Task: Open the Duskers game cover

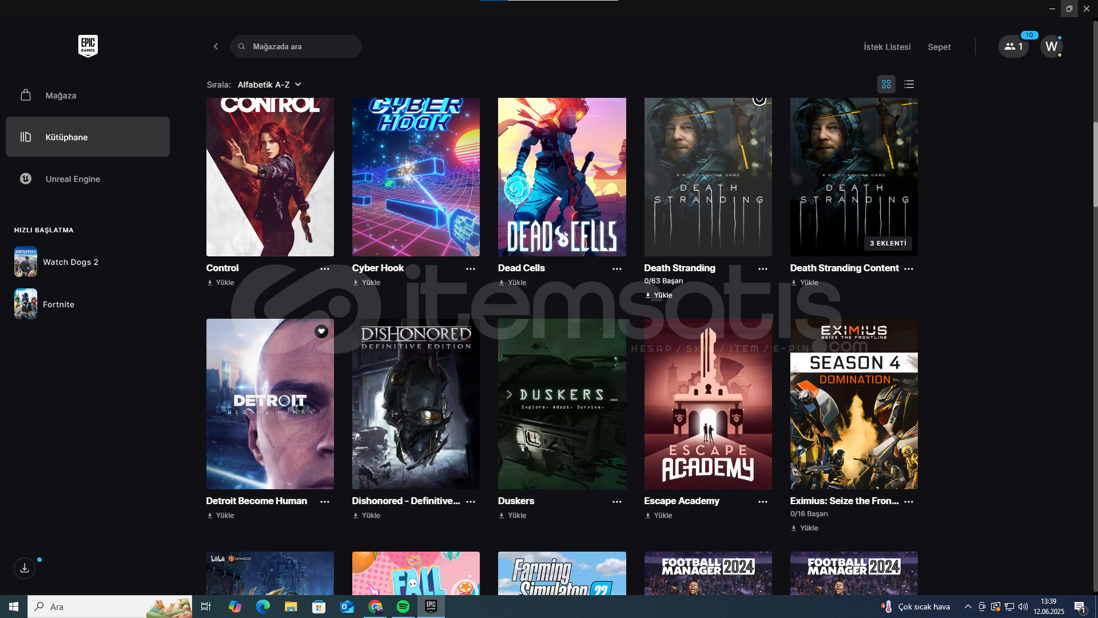Action: point(562,404)
